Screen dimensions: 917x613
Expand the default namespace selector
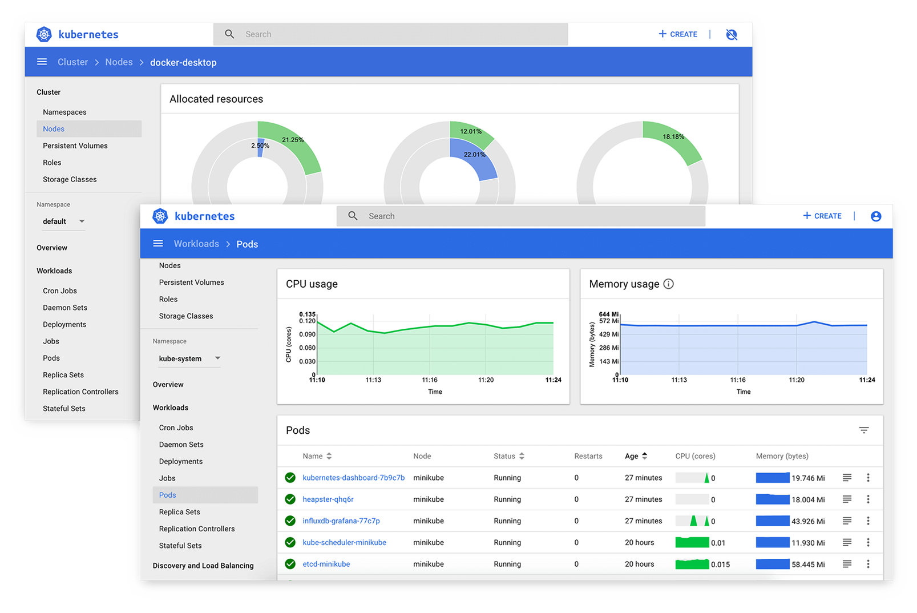pyautogui.click(x=82, y=221)
